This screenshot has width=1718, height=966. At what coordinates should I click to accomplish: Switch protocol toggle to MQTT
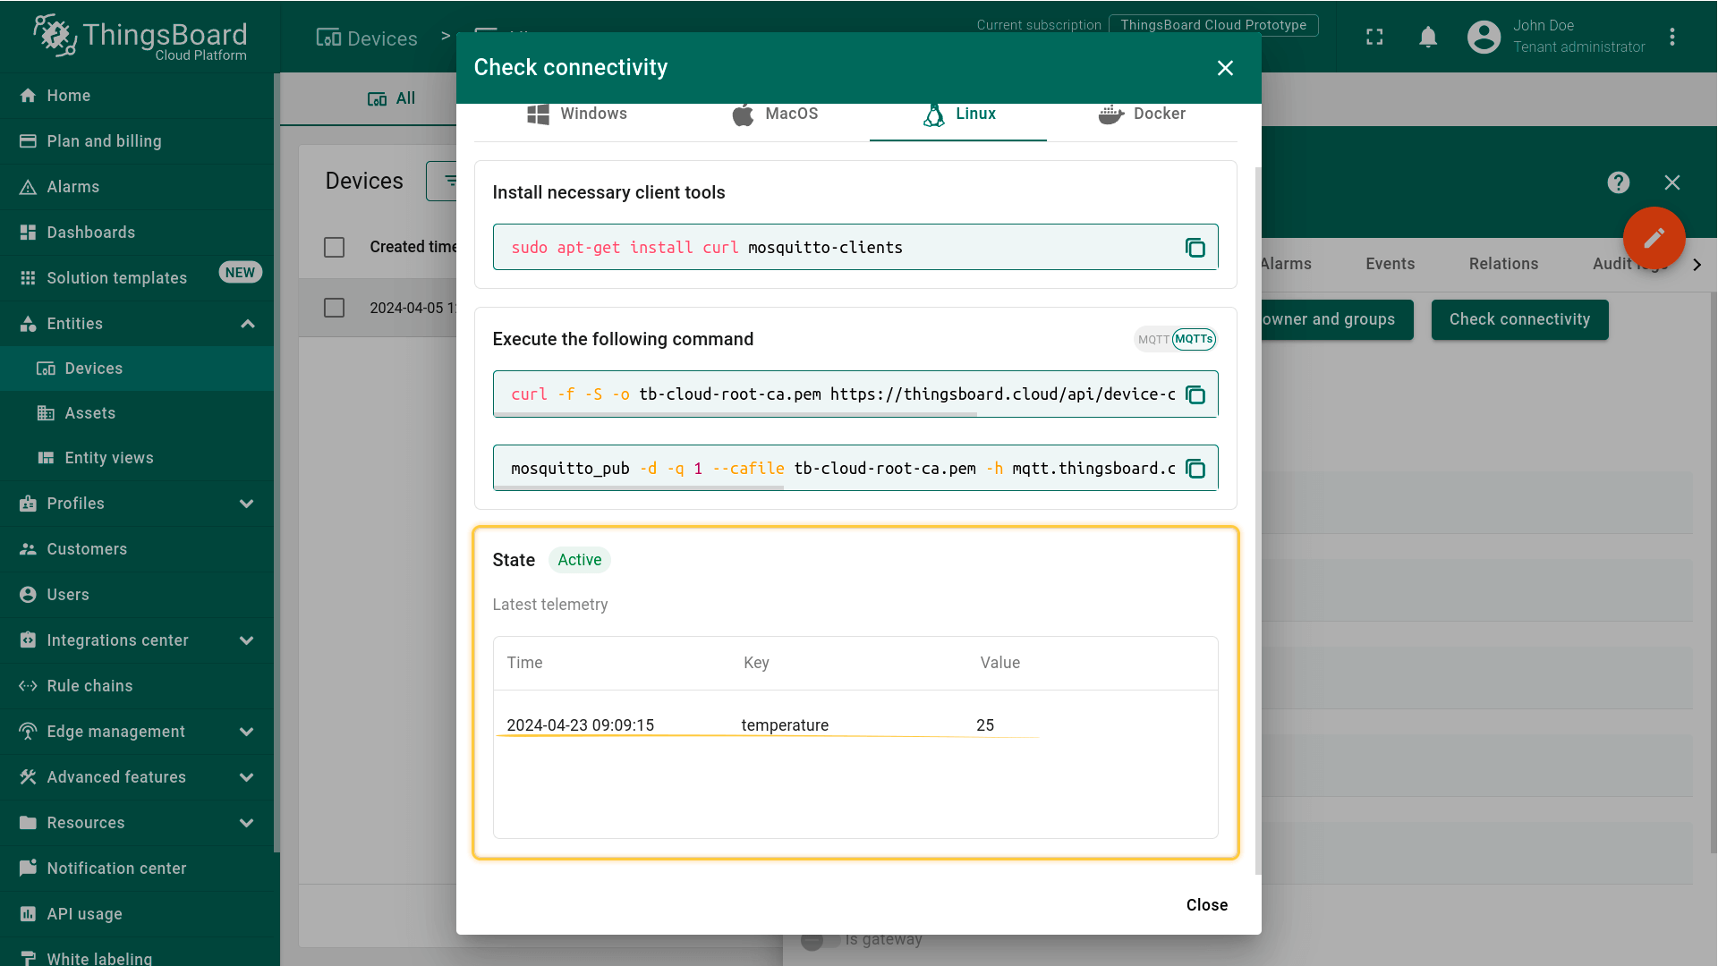coord(1152,340)
